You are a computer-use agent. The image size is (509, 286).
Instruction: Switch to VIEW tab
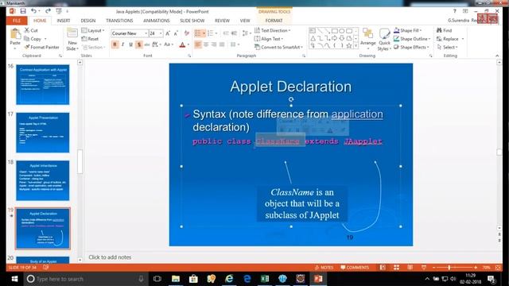point(245,21)
